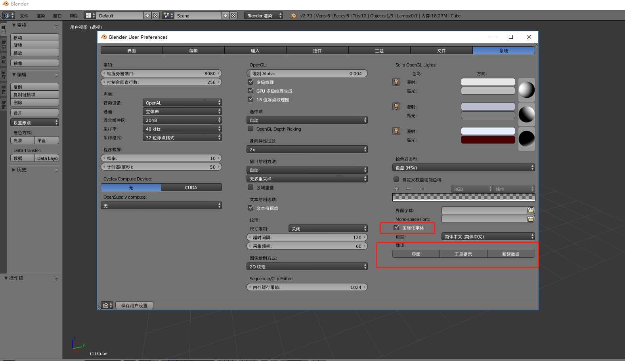The width and height of the screenshot is (625, 361).
Task: Enable 自定义权重绘制色域 checkbox
Action: point(396,179)
